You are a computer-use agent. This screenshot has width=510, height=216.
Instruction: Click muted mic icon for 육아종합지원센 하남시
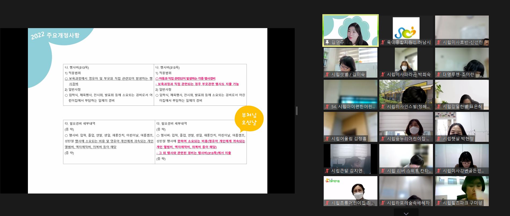pyautogui.click(x=383, y=42)
